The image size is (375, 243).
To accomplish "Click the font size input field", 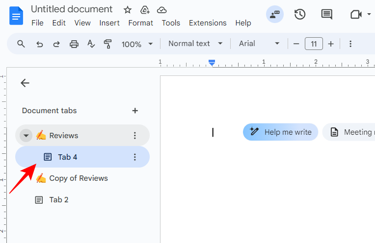I will point(314,44).
